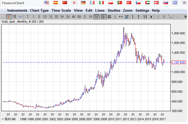Choose the Turkish flag language
188x124 pixels.
[129, 2]
